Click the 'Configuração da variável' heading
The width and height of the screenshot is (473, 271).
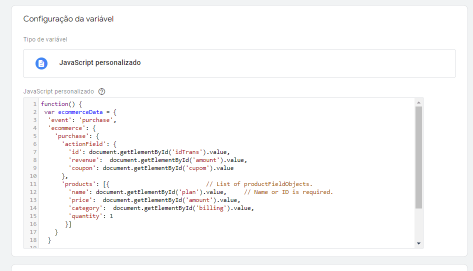pos(69,19)
